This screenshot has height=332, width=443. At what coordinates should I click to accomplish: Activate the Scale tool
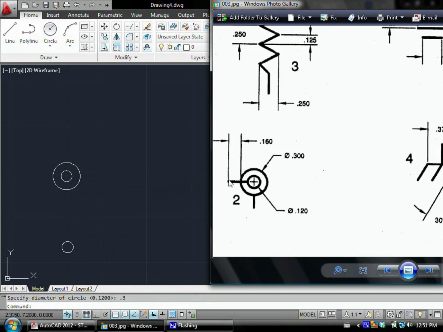[x=117, y=47]
